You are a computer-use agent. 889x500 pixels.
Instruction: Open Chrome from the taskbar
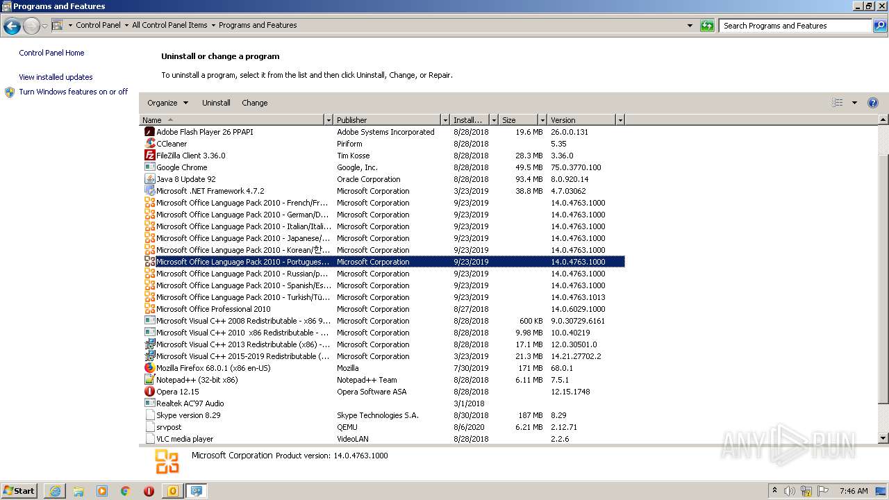click(126, 491)
